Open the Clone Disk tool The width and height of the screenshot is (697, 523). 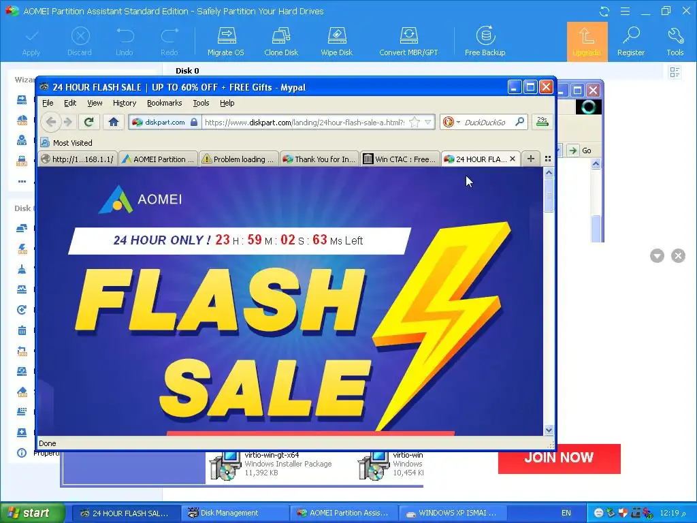coord(281,42)
